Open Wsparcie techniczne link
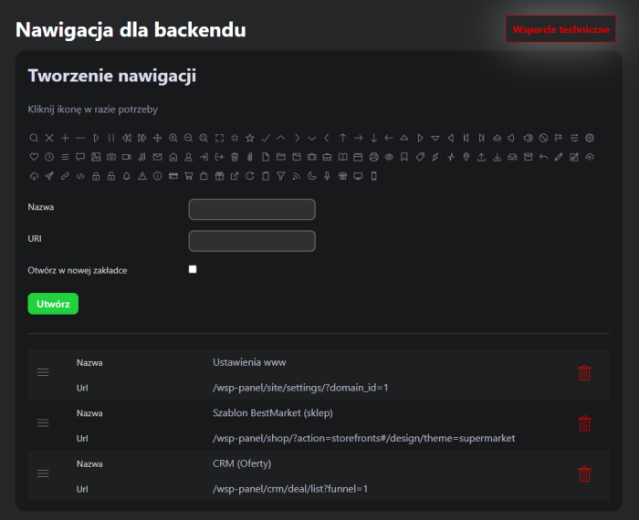Screen dimensions: 639x520 (560, 29)
